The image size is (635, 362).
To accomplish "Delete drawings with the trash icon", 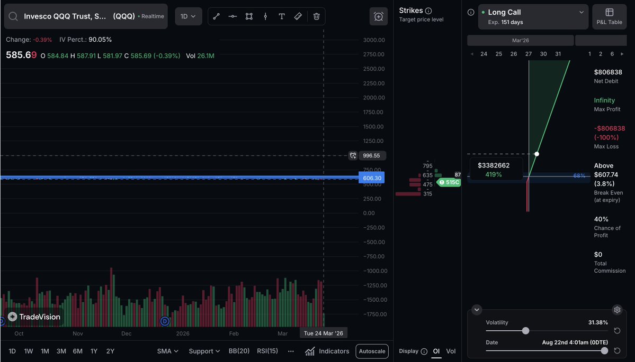I will [x=316, y=16].
